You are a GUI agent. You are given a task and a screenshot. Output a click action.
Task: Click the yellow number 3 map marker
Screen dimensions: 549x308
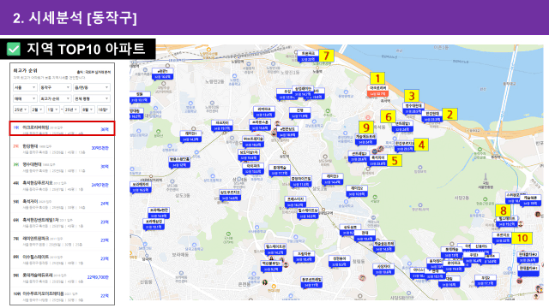click(412, 96)
